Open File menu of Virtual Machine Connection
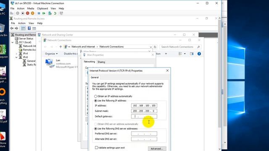The width and height of the screenshot is (269, 151). pos(12,8)
